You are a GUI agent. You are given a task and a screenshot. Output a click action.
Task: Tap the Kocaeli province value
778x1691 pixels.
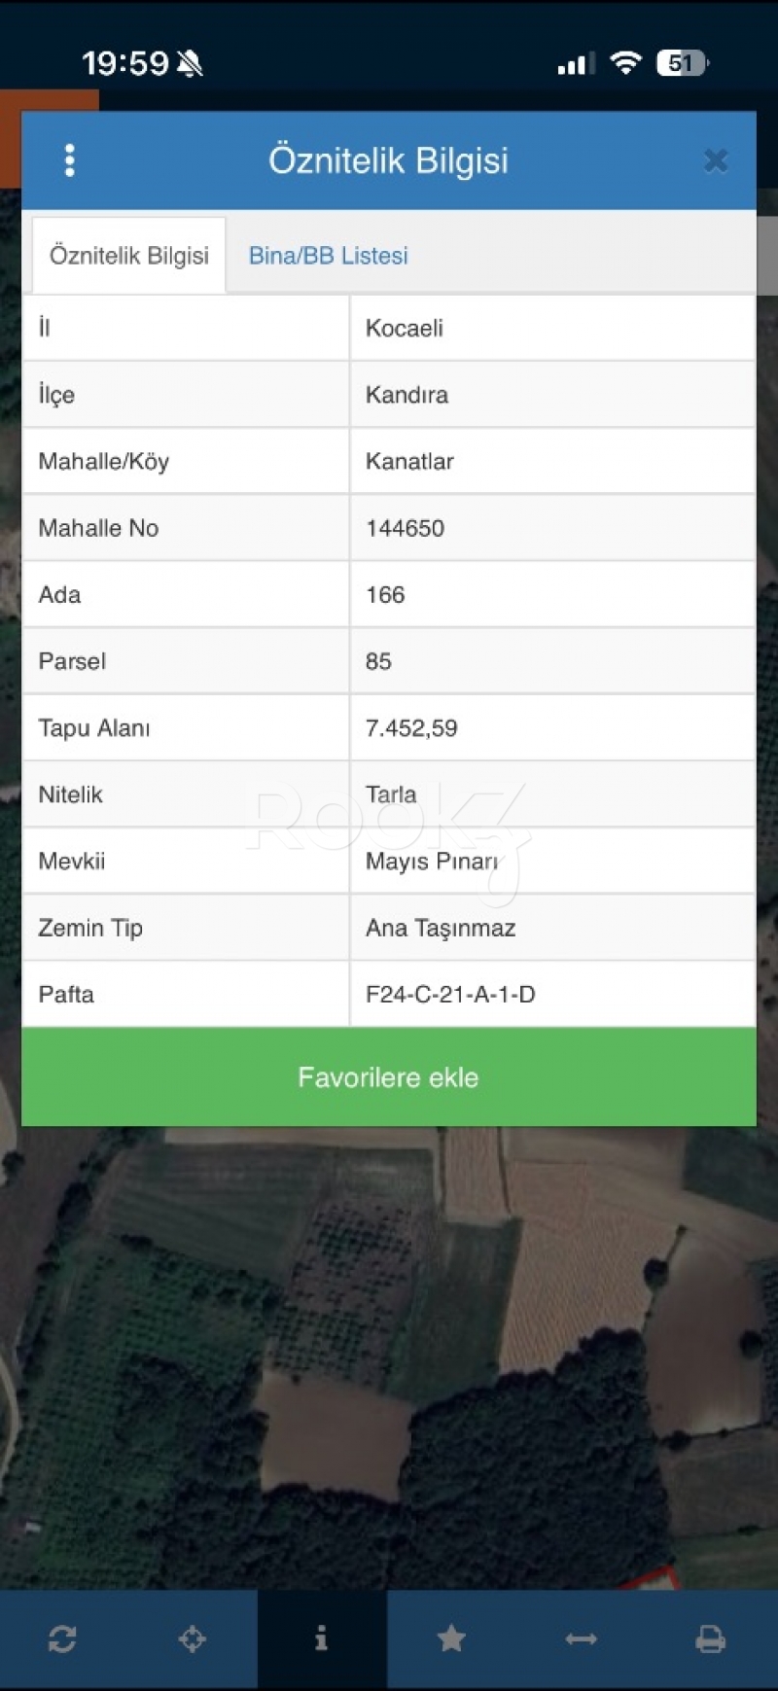click(405, 328)
